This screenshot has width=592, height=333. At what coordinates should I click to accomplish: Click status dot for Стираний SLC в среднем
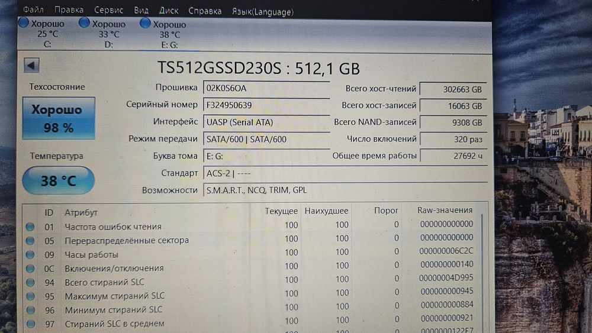tap(31, 324)
